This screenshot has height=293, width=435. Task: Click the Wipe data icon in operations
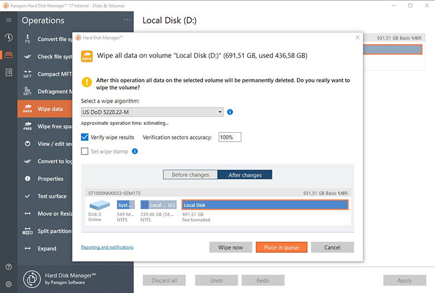click(27, 109)
